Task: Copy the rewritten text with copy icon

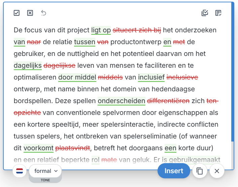Action: [200, 171]
